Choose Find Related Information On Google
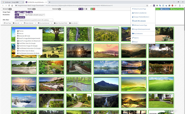Image resolution: width=185 pixels, height=114 pixels. (x=29, y=48)
